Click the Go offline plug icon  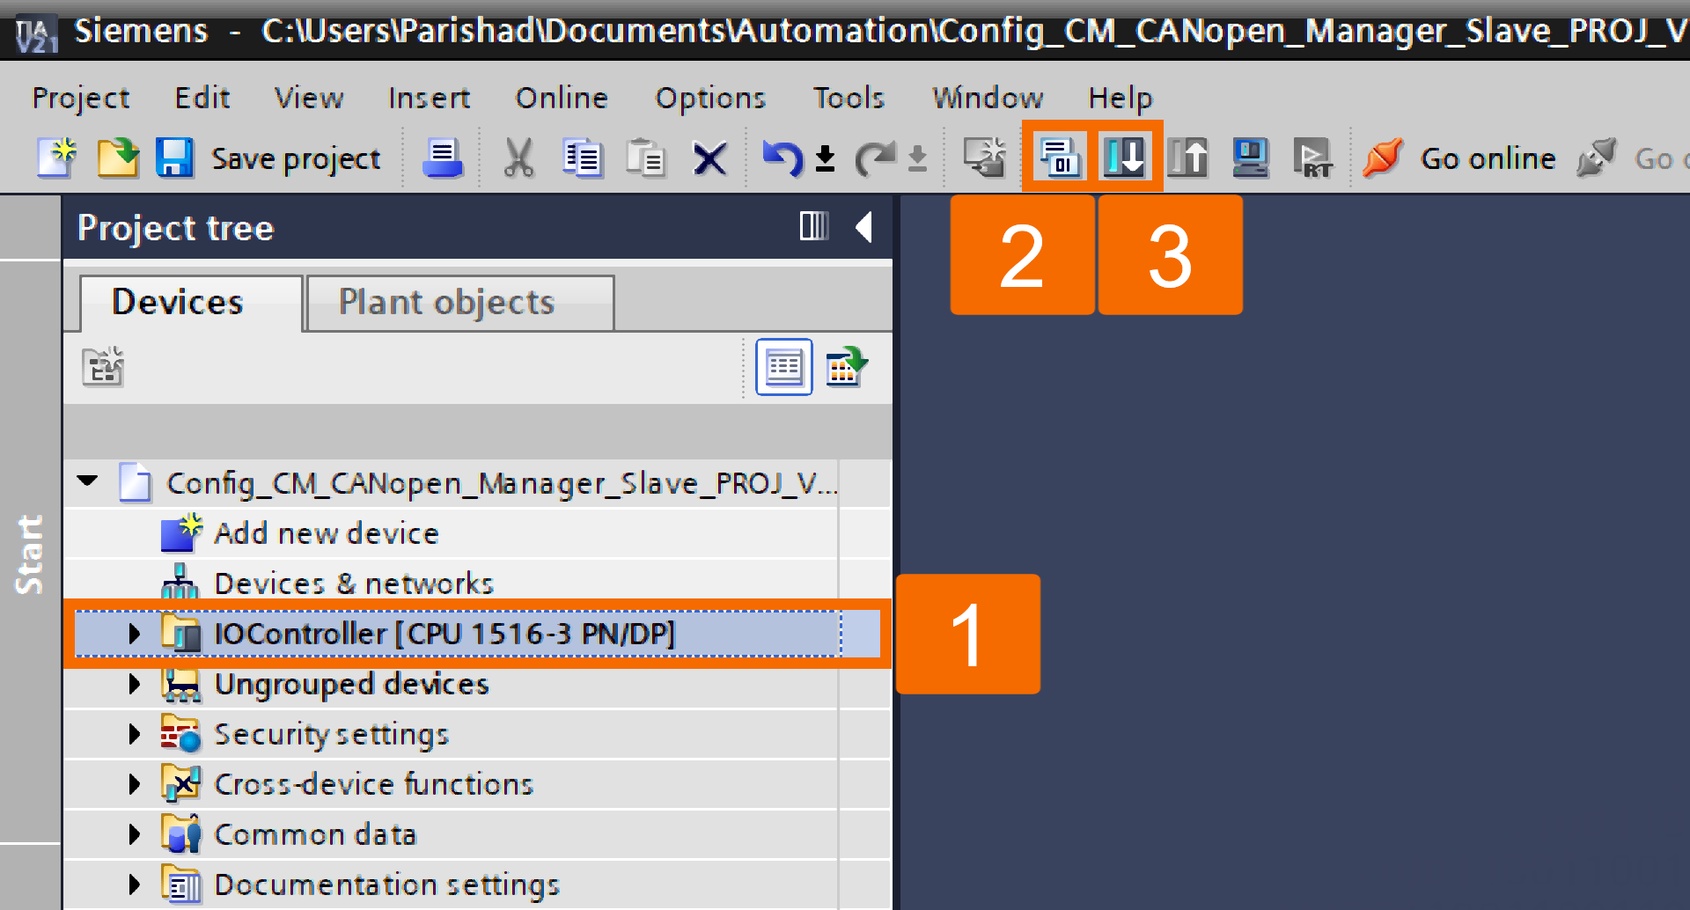1597,158
